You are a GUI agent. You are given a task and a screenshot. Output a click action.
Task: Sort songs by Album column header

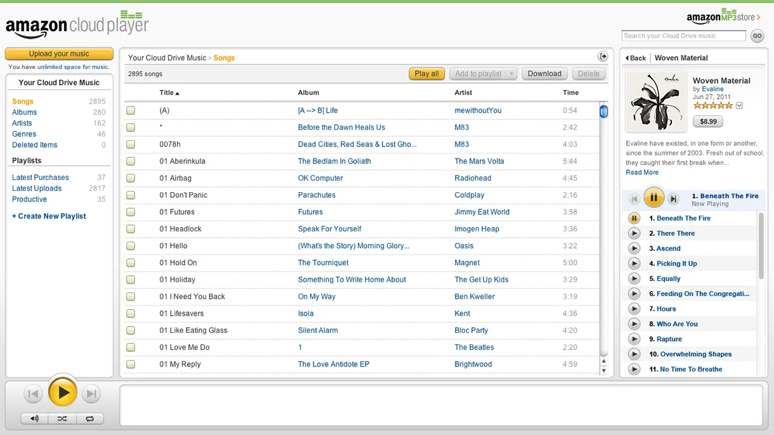pyautogui.click(x=308, y=93)
